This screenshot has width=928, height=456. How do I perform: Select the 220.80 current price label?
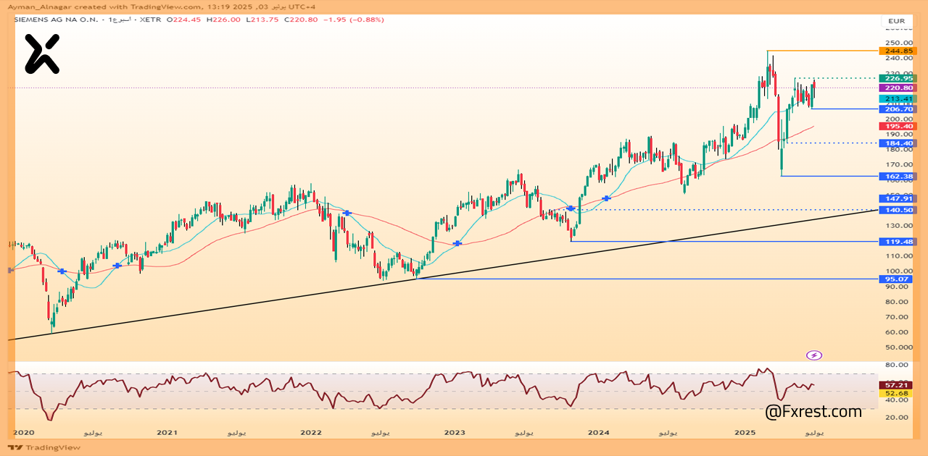point(898,88)
